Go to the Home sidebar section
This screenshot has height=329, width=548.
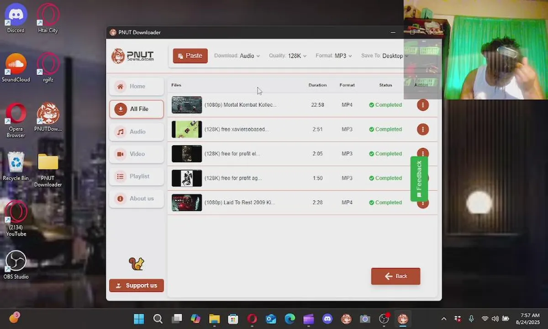[x=137, y=86]
